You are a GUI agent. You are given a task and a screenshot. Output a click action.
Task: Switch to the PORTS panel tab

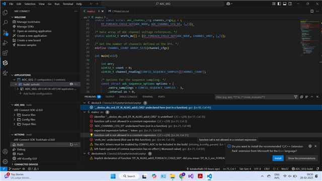pos(162,97)
